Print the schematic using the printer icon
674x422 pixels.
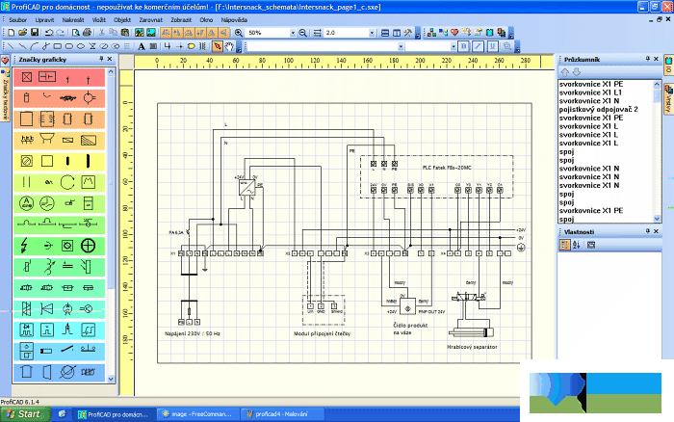pyautogui.click(x=88, y=33)
